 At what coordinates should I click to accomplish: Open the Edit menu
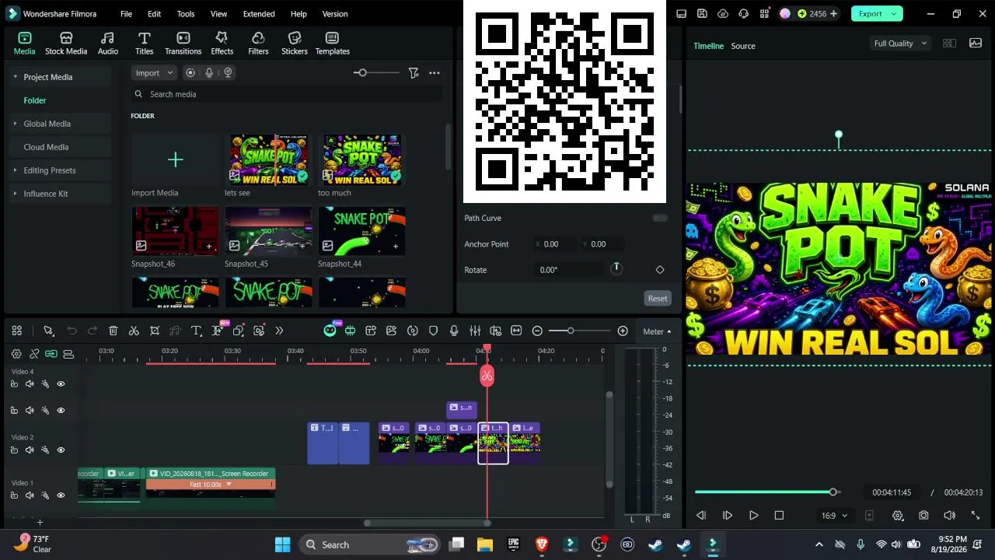[x=154, y=14]
